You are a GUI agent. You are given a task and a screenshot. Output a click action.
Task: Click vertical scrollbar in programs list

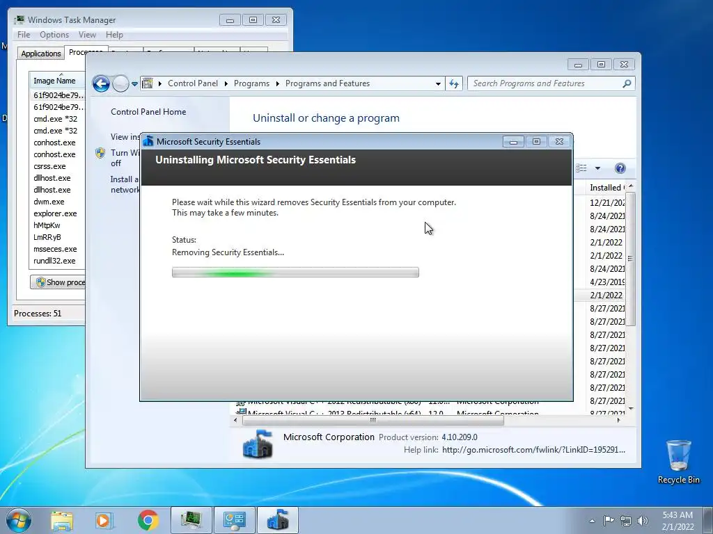coord(630,259)
